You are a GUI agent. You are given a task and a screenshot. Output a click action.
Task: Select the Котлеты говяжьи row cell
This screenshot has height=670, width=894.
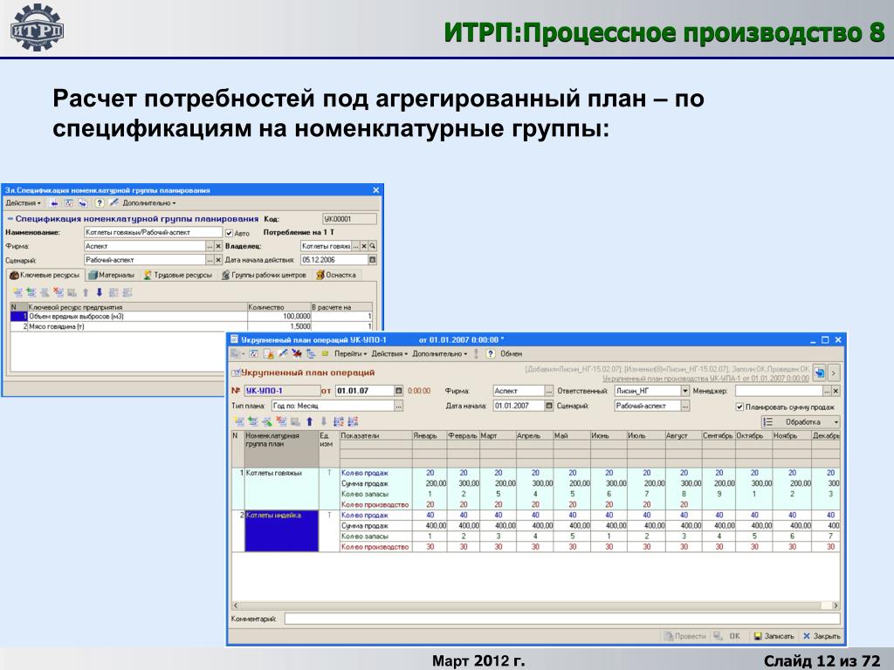(x=282, y=489)
